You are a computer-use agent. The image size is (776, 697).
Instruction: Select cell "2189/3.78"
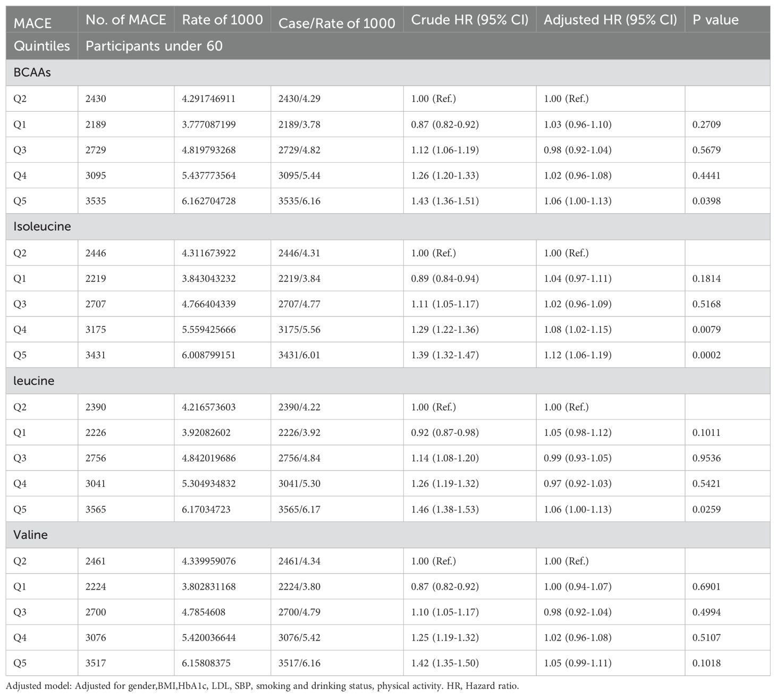pos(299,124)
